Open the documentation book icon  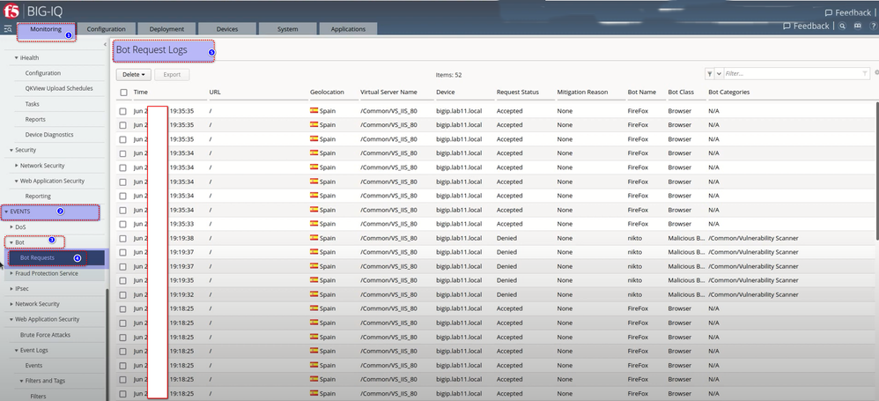[x=857, y=26]
